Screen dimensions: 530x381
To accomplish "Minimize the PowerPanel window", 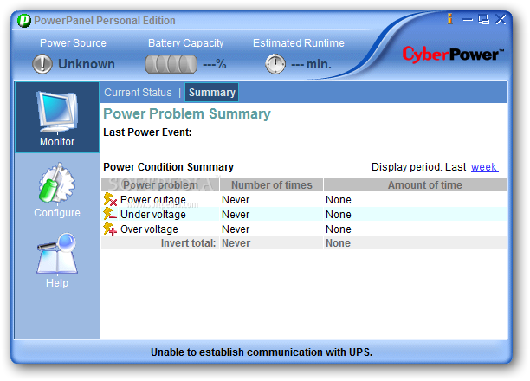I will point(468,20).
